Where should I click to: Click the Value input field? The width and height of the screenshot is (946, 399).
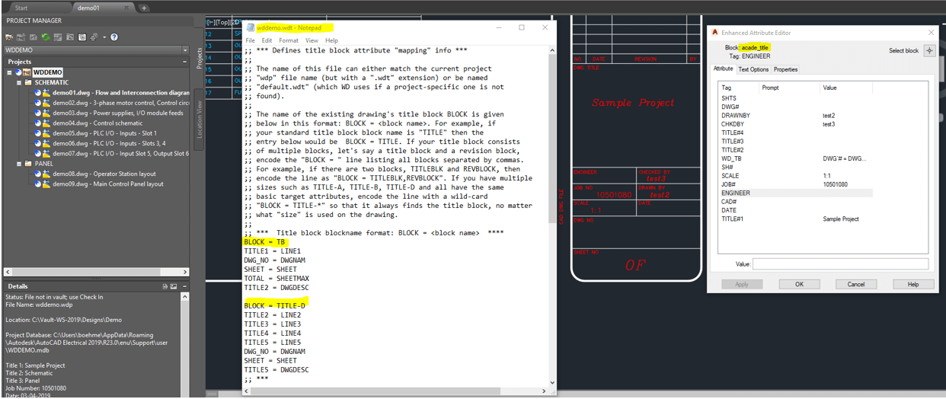click(840, 264)
